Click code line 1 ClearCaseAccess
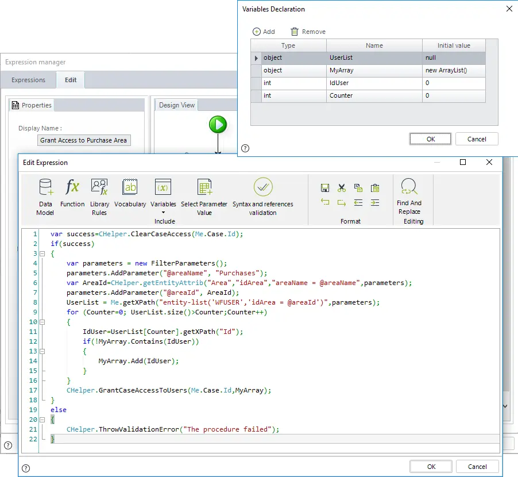518x477 pixels. [146, 234]
